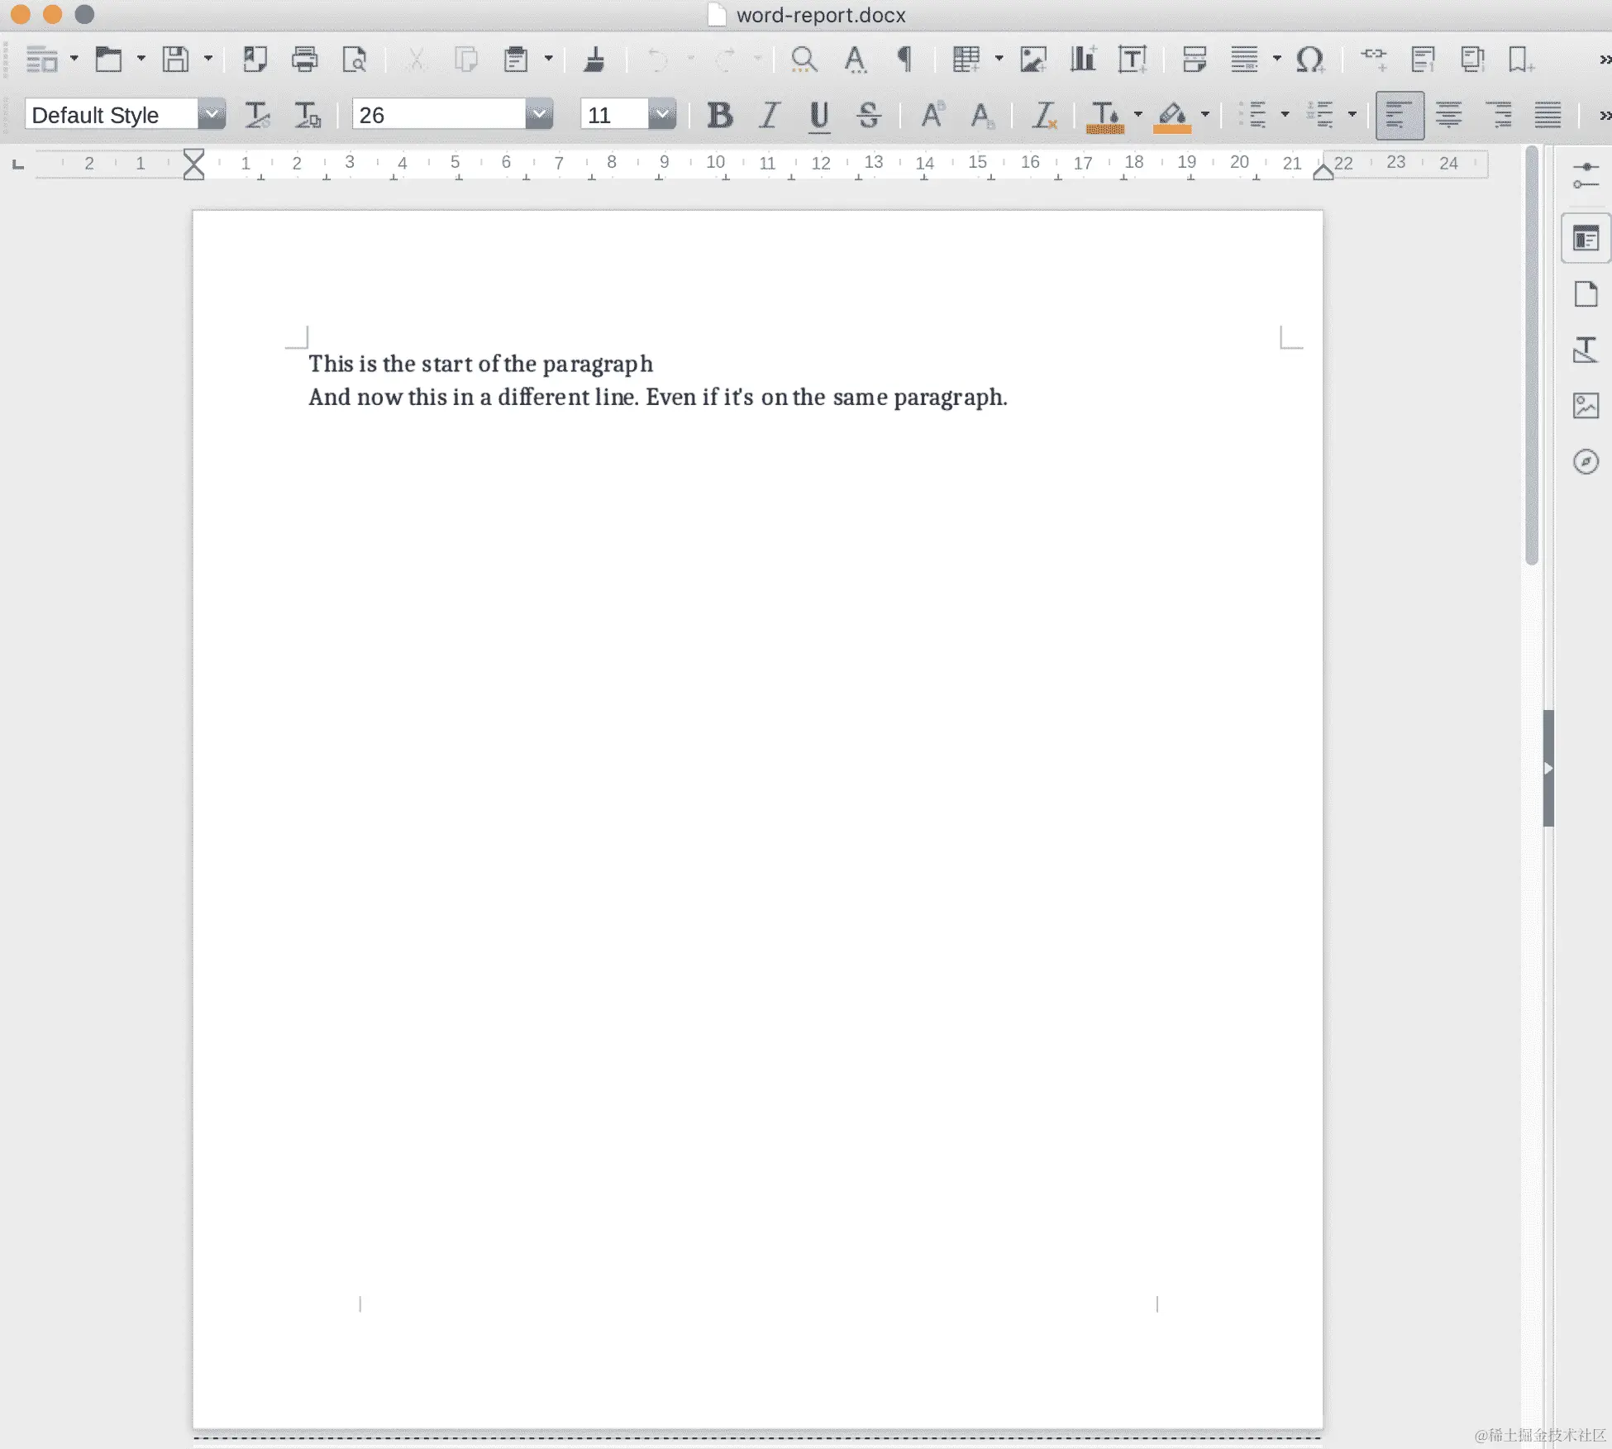Select the Clone Formatting paintbrush

pos(594,60)
